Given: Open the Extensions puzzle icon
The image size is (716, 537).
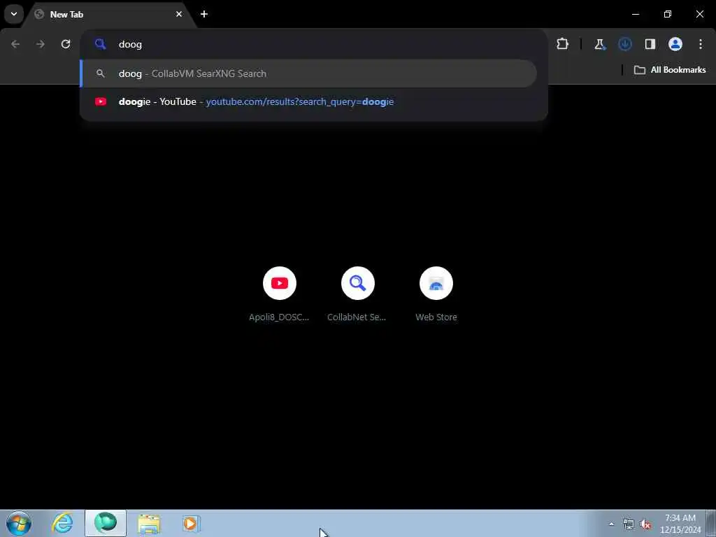Looking at the screenshot, I should (563, 44).
